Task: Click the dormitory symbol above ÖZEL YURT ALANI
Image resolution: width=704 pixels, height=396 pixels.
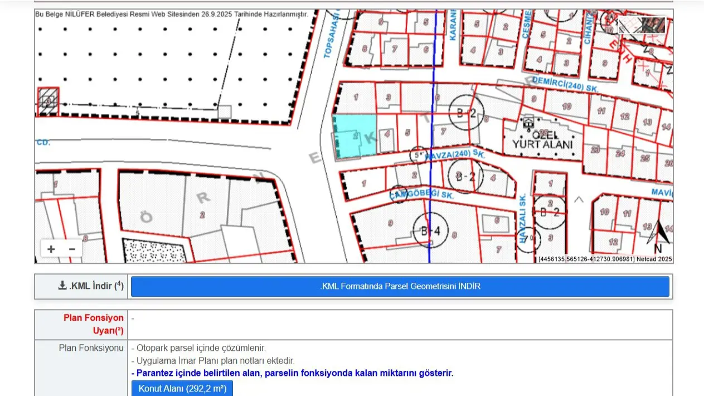Action: [x=528, y=122]
